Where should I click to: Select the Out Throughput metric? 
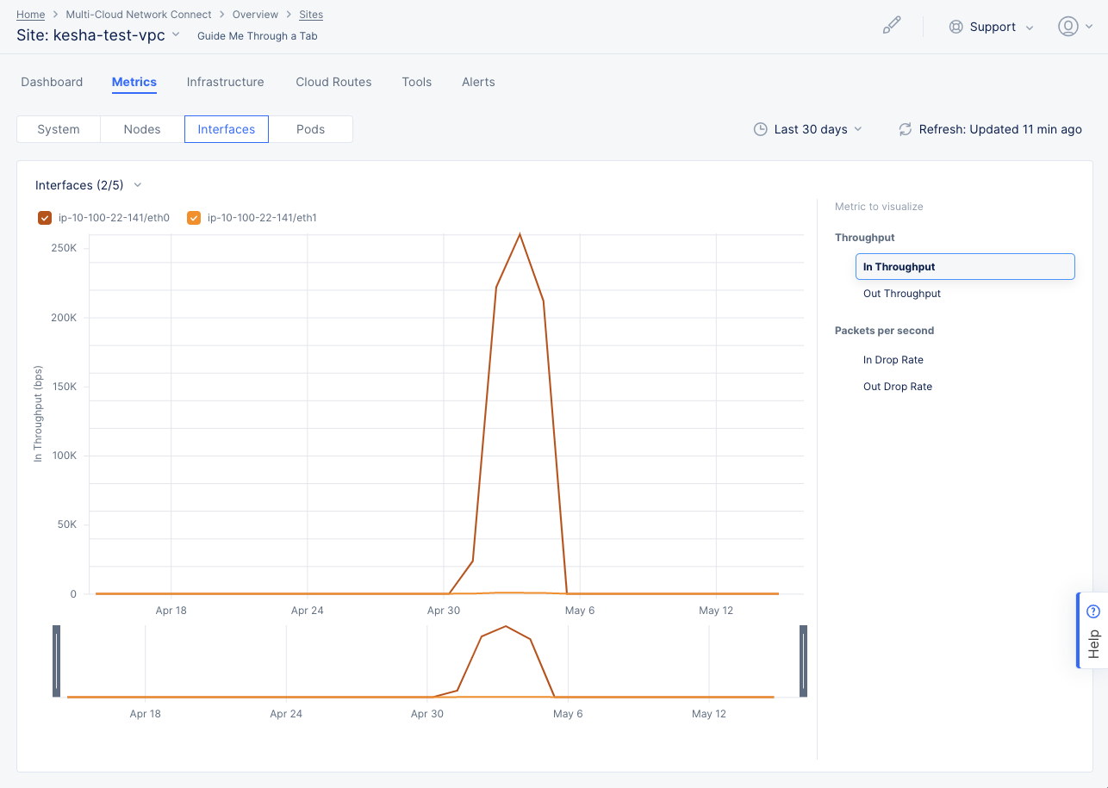[x=901, y=293]
